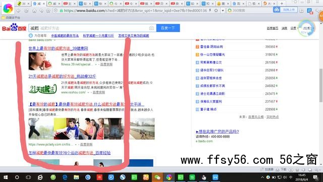Open the 百度风云榜 source link
This screenshot has width=323, height=182.
click(256, 117)
